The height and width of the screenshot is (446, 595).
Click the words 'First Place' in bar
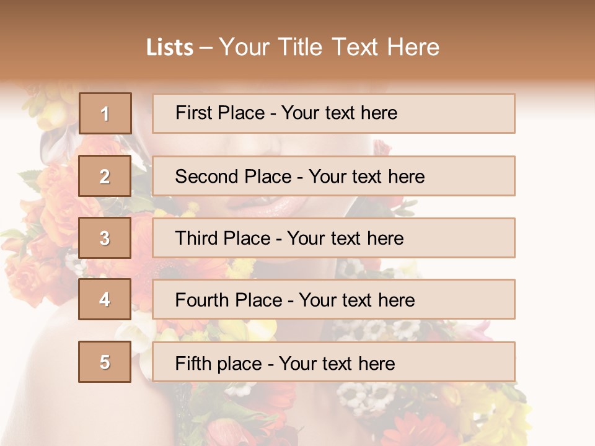220,113
